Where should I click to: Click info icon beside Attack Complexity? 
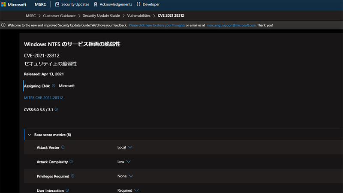(71, 162)
